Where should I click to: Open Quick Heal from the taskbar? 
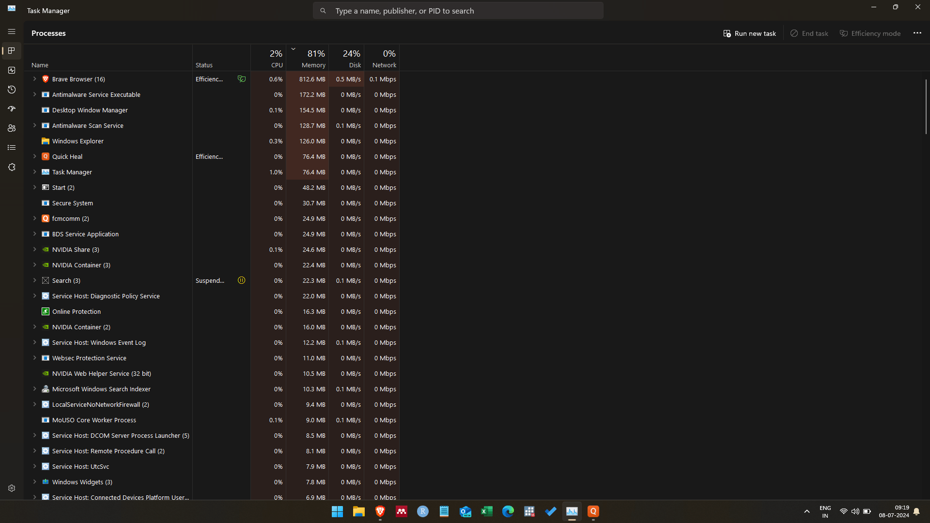[593, 511]
